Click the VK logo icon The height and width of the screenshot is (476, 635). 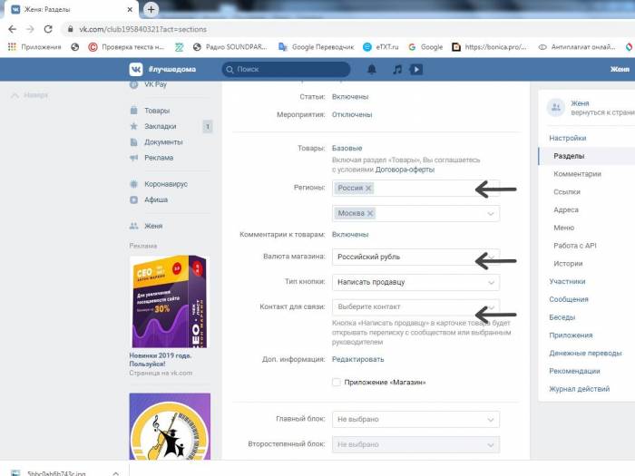tap(135, 69)
